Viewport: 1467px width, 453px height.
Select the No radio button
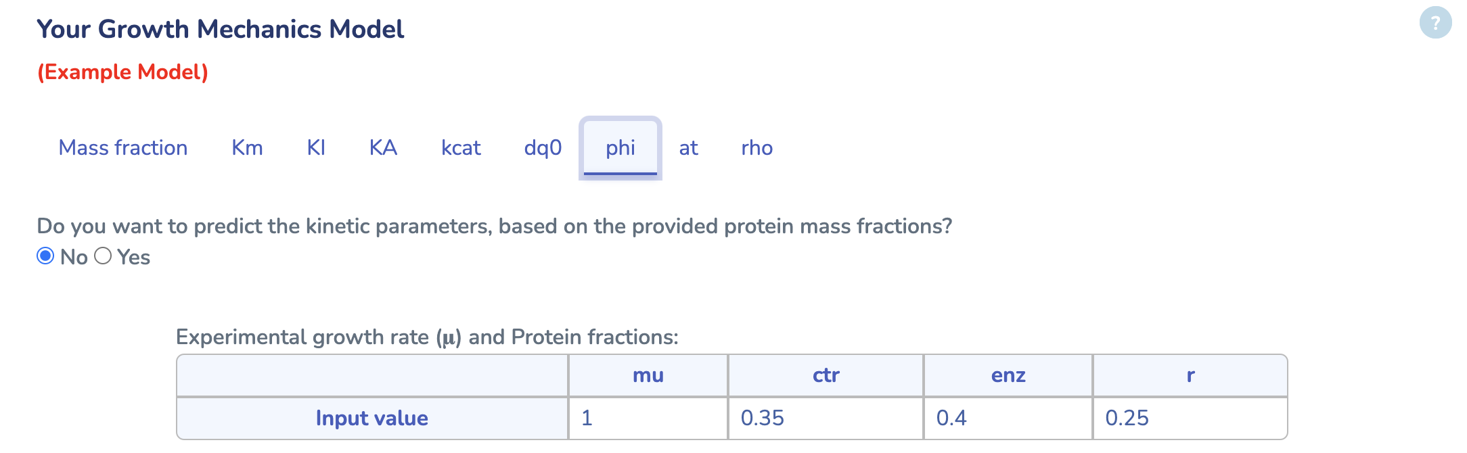pyautogui.click(x=45, y=256)
